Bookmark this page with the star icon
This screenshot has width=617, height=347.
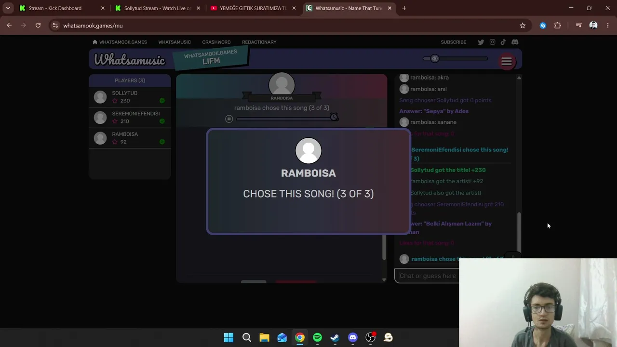523,26
